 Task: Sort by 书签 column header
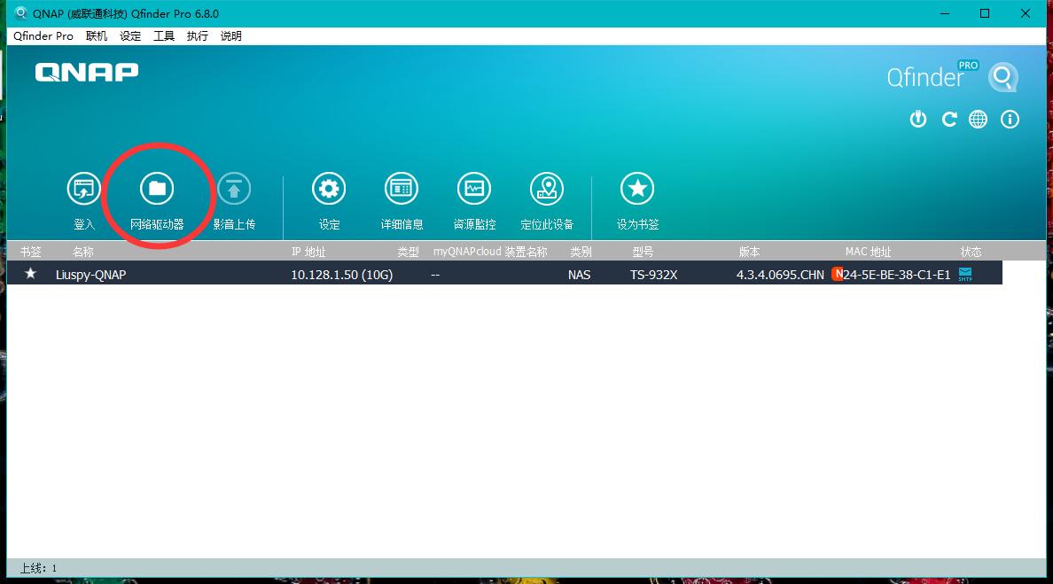coord(31,252)
